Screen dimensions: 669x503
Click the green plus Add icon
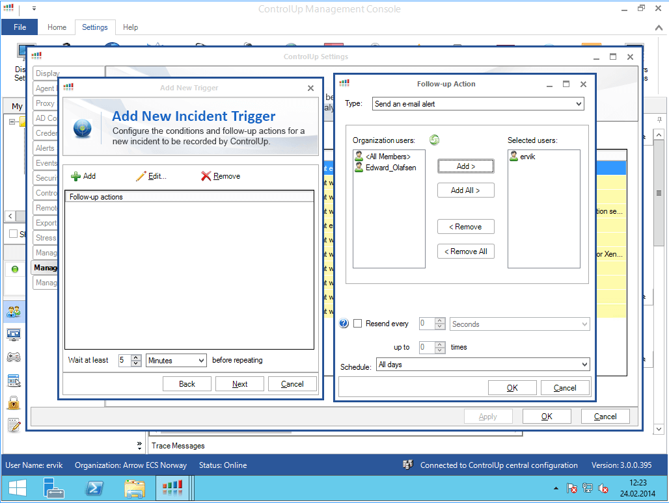(75, 176)
